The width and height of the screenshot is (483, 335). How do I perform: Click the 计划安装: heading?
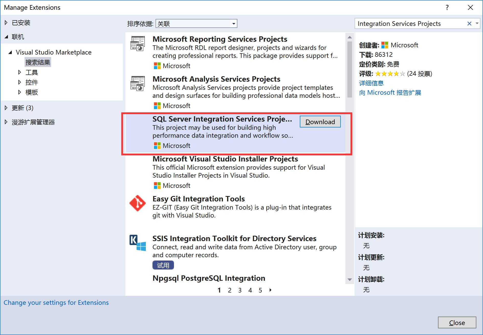[x=371, y=235]
